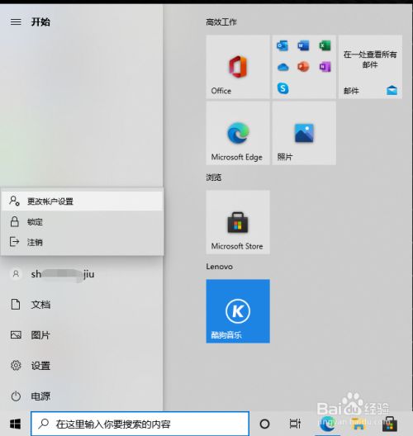
Task: Launch Word from the Office apps tile
Action: coord(303,45)
